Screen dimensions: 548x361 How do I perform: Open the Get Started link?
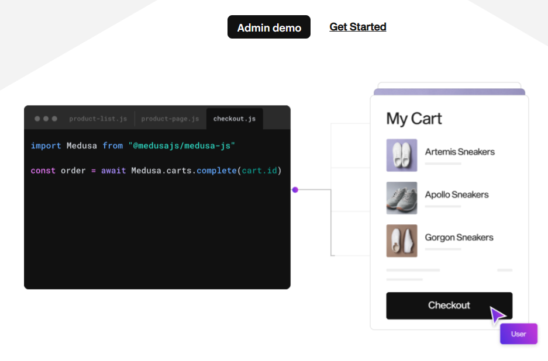pyautogui.click(x=358, y=27)
